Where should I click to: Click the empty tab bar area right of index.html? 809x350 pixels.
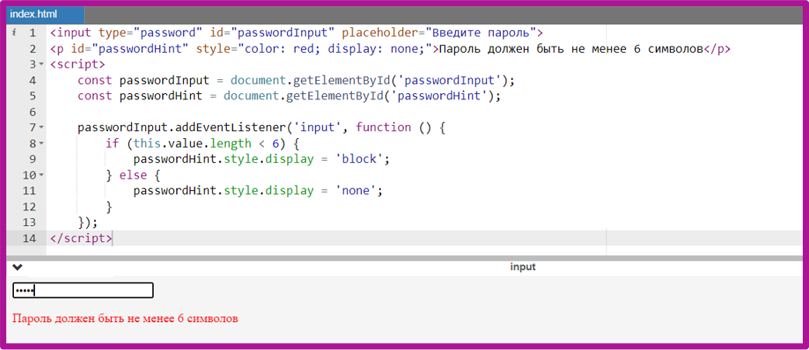coord(443,14)
